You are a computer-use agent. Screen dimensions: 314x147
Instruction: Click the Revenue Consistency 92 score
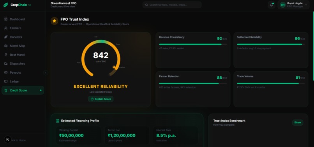tap(219, 38)
